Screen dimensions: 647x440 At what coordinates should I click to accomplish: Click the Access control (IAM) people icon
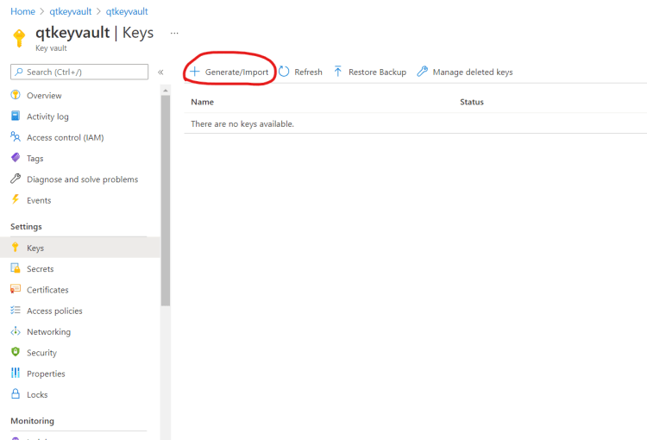16,136
